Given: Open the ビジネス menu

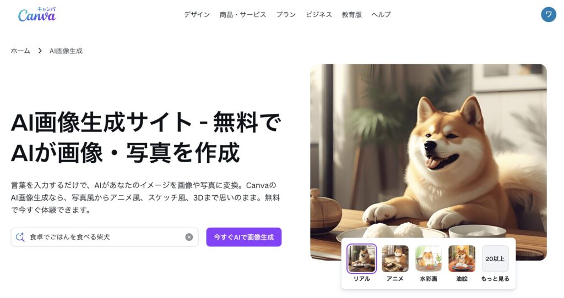Looking at the screenshot, I should click(x=319, y=14).
